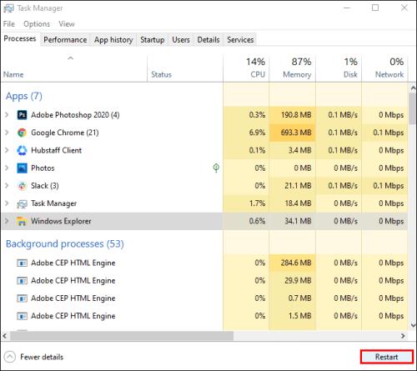Select the Hubstaff Client icon
The height and width of the screenshot is (371, 417).
coord(22,150)
